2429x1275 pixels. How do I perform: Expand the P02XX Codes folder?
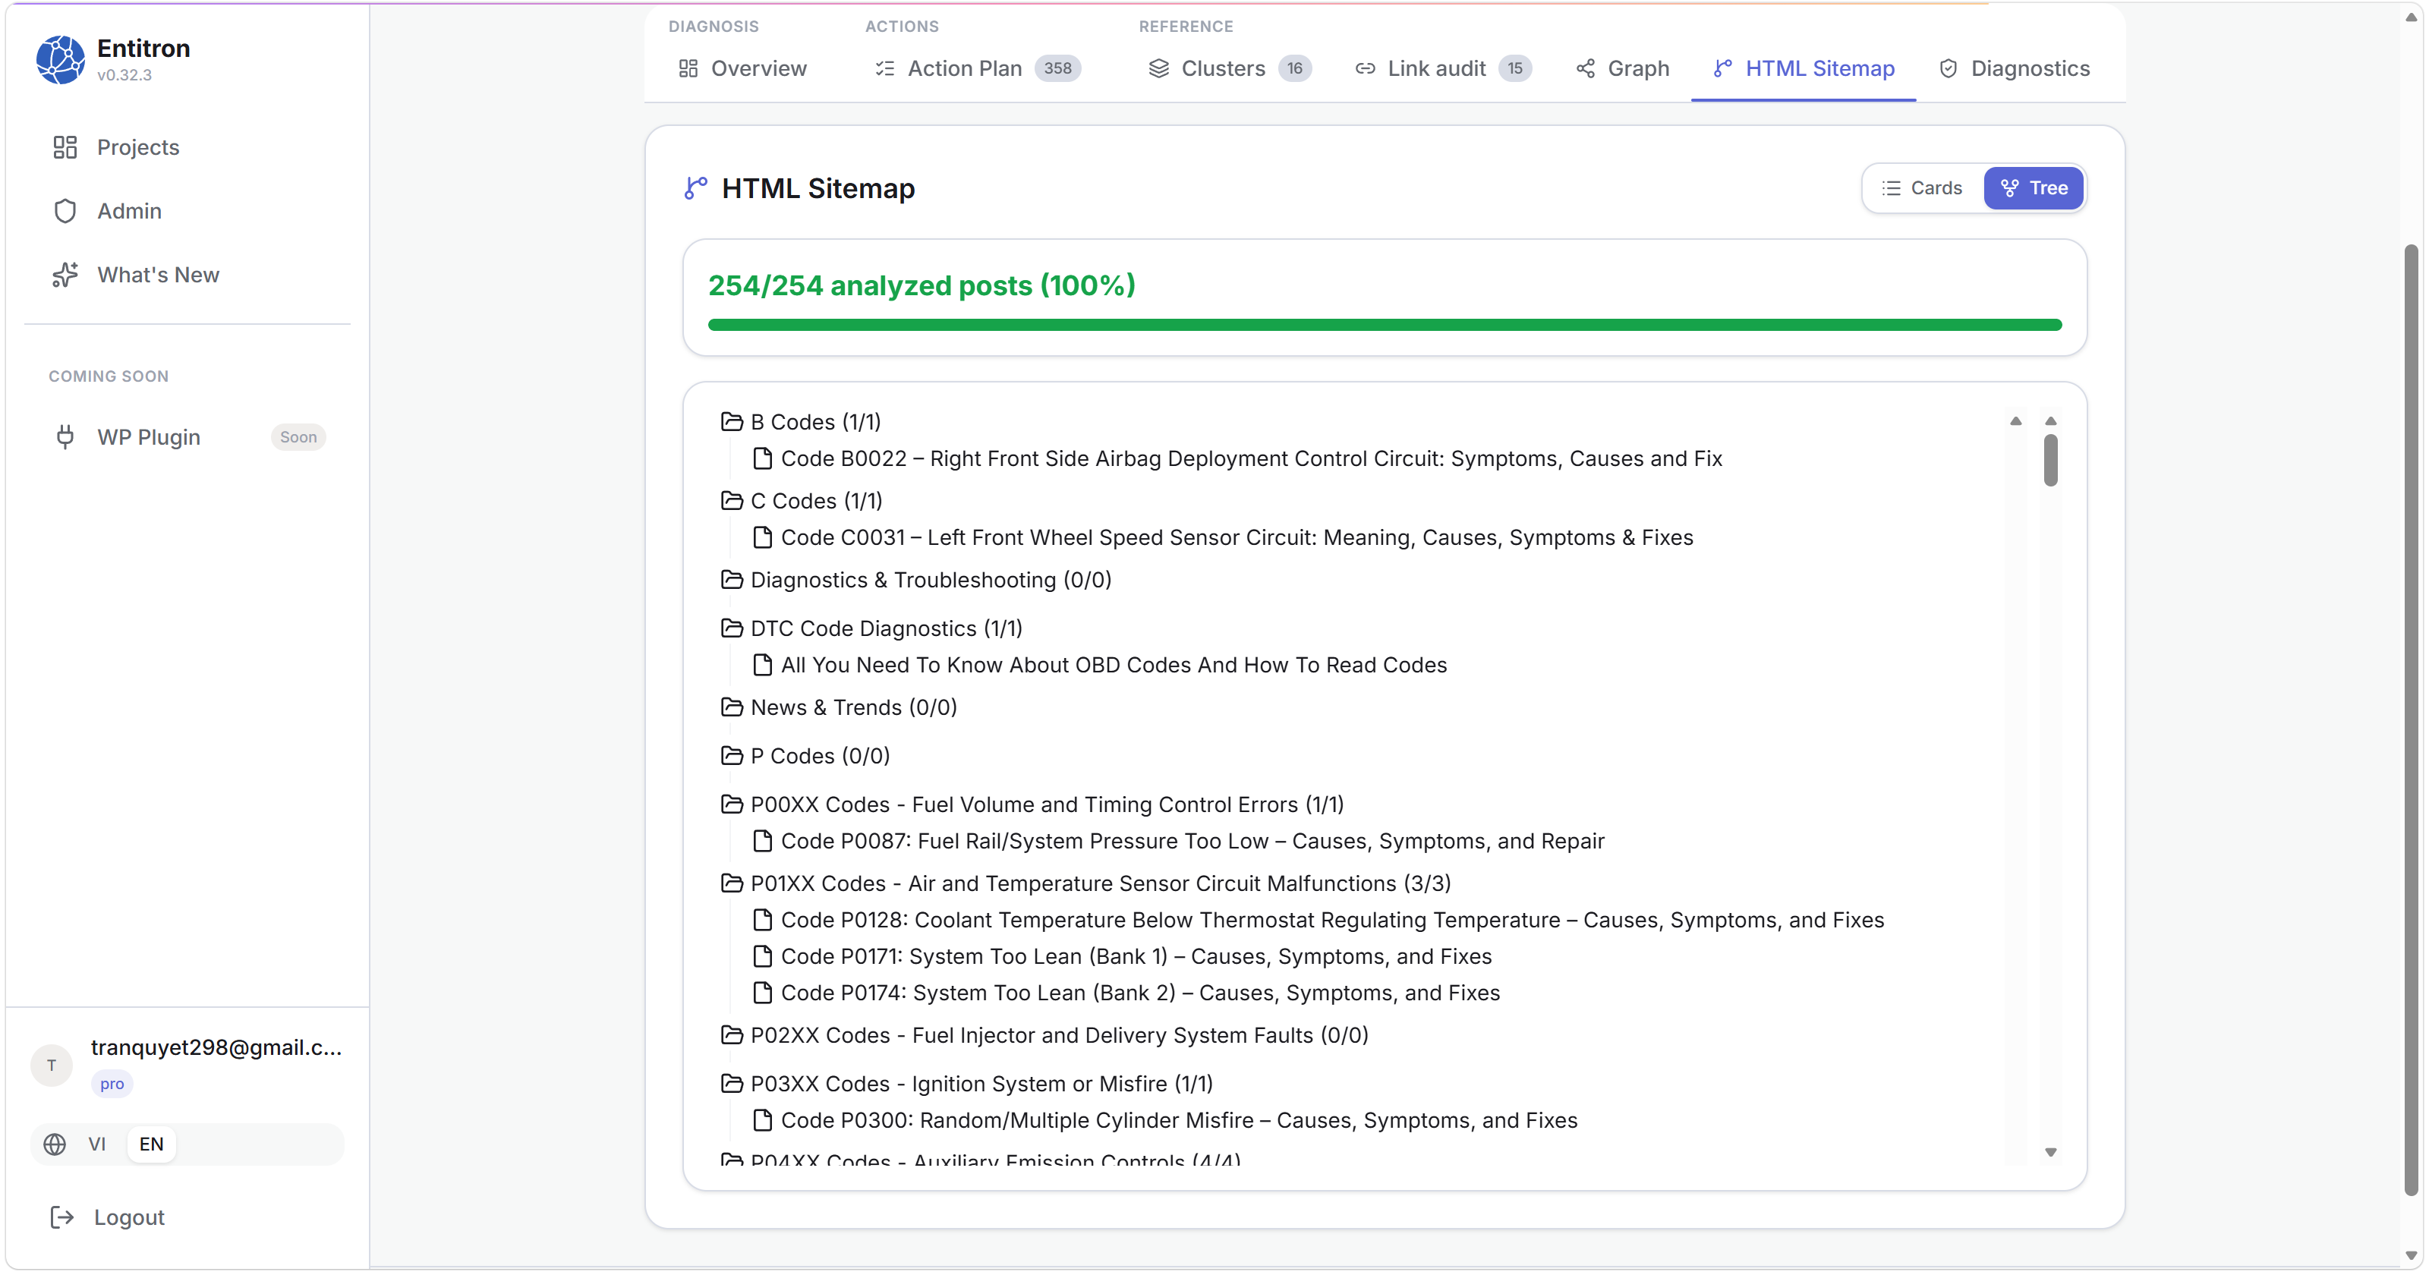click(1046, 1035)
